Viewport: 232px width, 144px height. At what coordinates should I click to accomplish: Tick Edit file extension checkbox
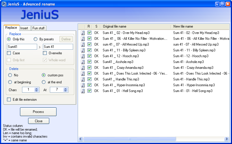coord(9,99)
